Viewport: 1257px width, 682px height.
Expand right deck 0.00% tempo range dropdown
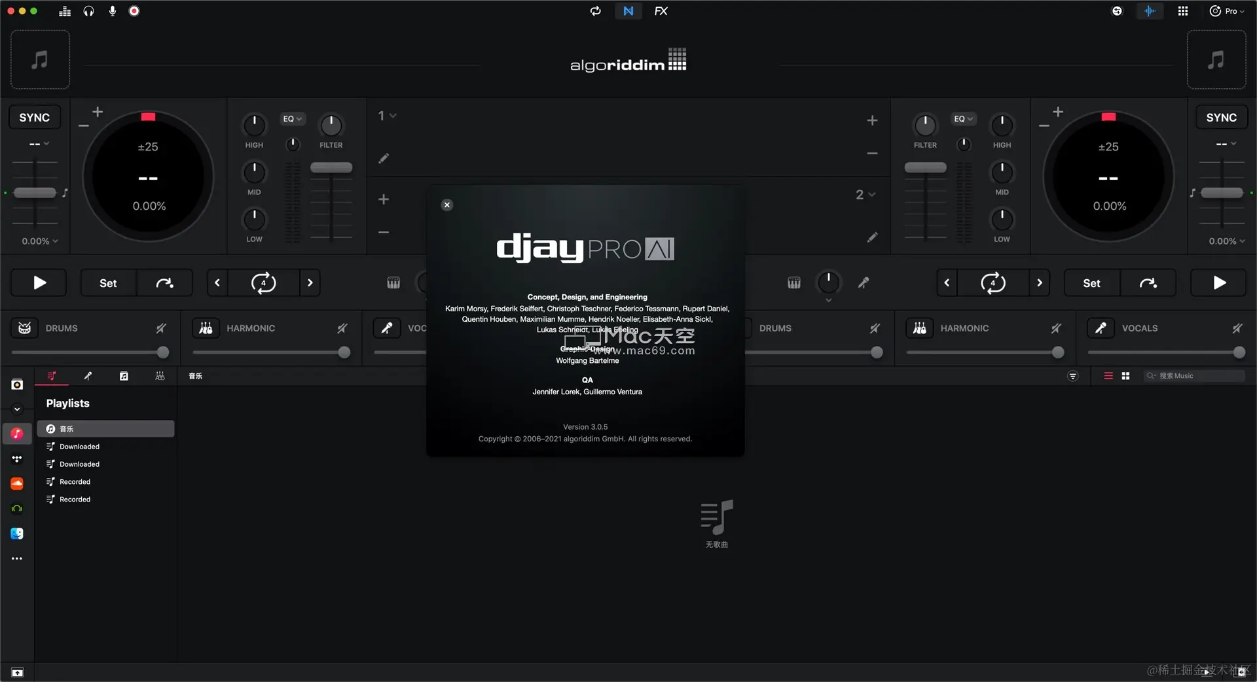click(x=1227, y=241)
